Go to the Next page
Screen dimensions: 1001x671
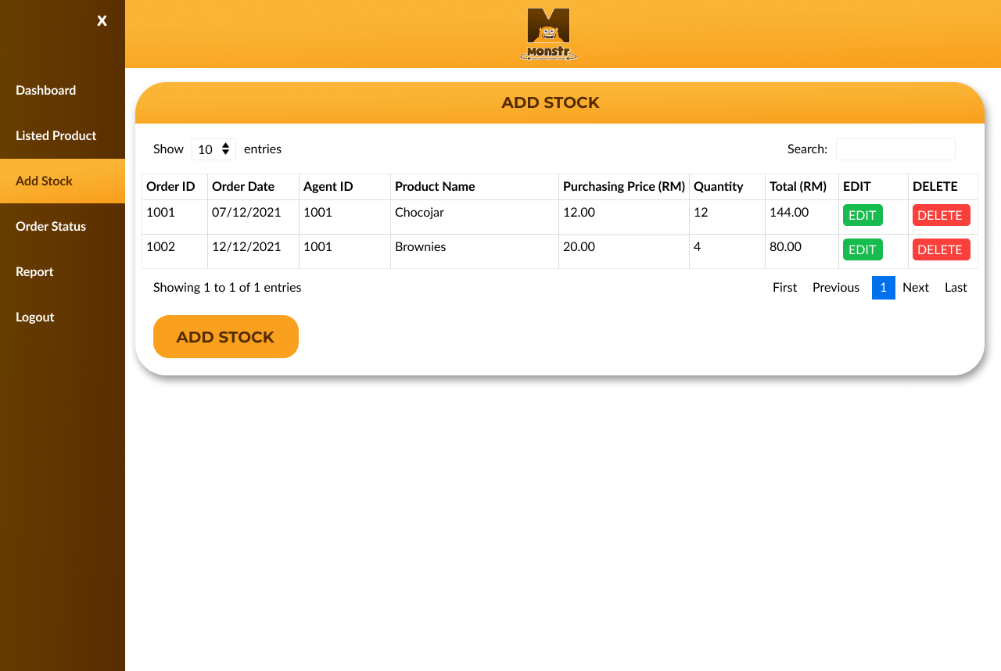[915, 287]
